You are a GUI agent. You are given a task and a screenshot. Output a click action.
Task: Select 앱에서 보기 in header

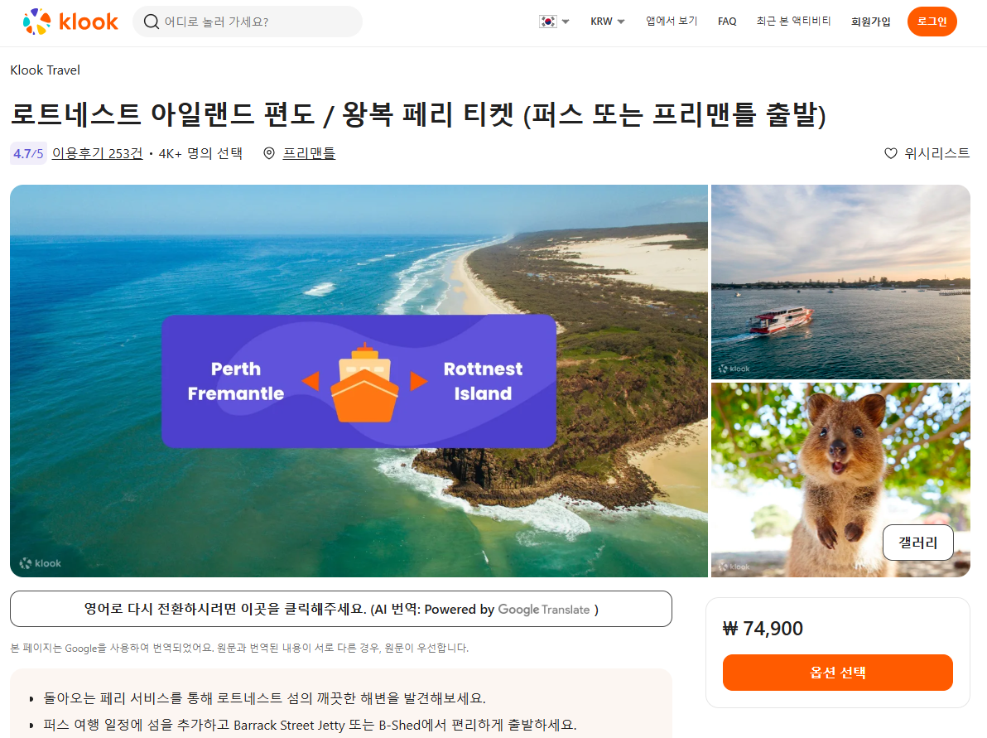coord(672,22)
